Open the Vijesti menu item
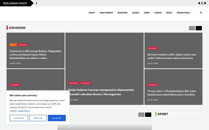The width and height of the screenshot is (209, 130). (92, 13)
